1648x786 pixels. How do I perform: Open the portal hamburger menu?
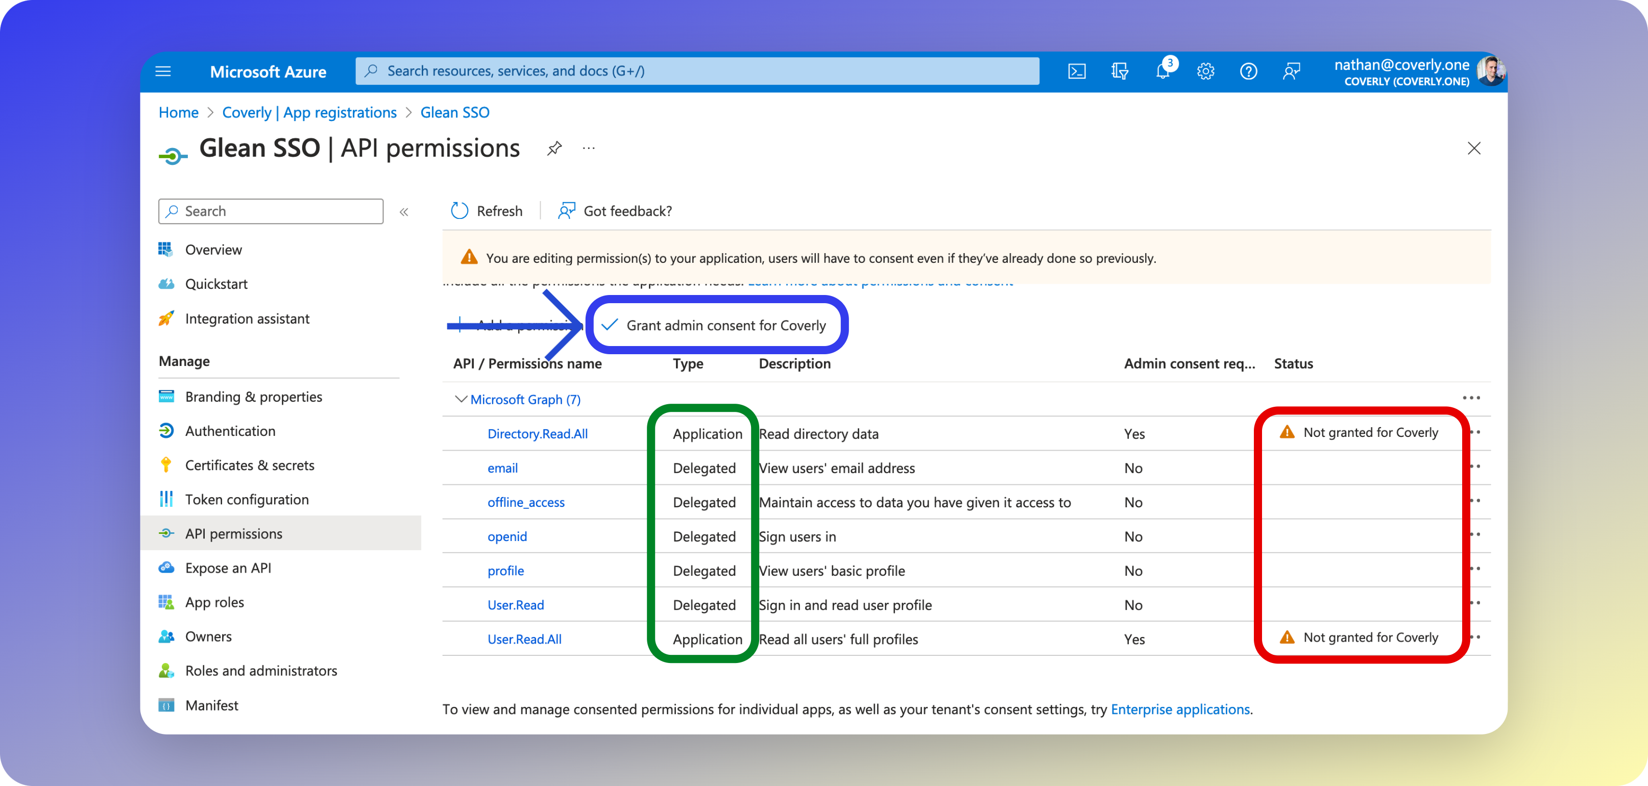(163, 71)
